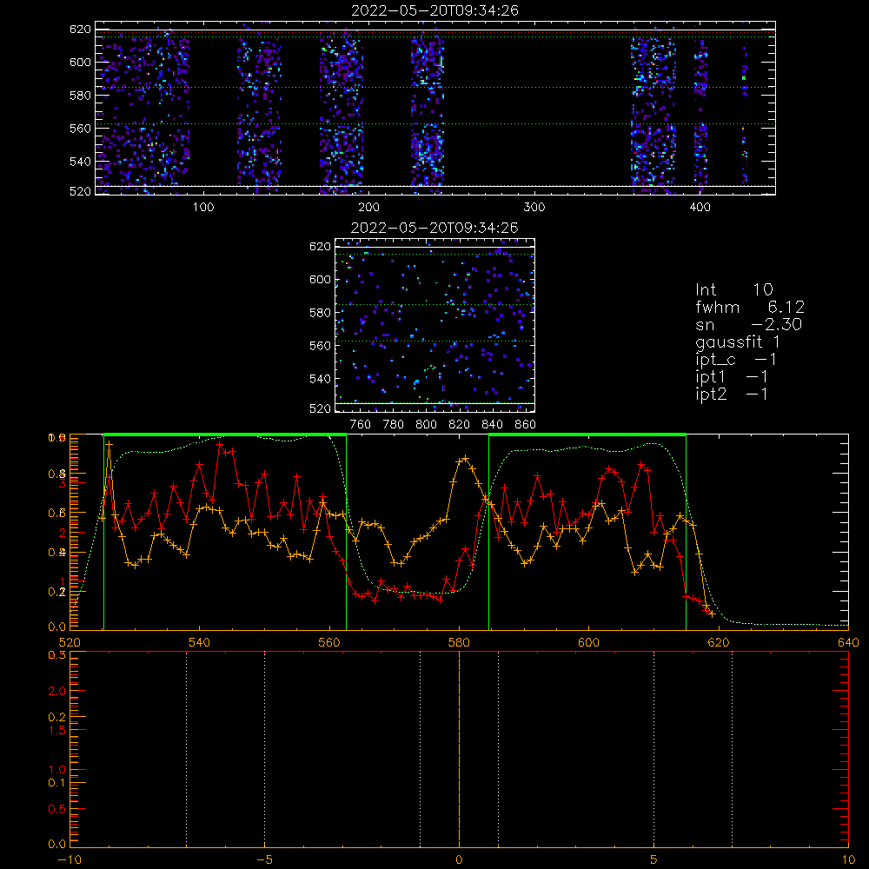869x869 pixels.
Task: Click the top plot title 2022-05-20T09:34:26
Action: coord(434,10)
